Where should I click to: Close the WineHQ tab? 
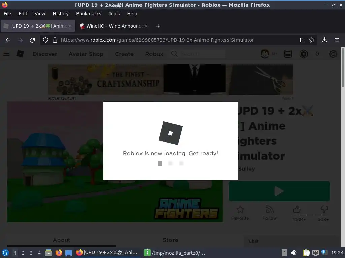(146, 26)
